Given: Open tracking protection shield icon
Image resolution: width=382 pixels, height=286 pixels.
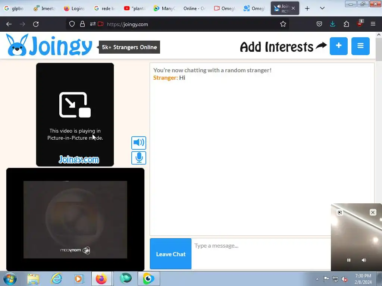Looking at the screenshot, I should coord(72,24).
